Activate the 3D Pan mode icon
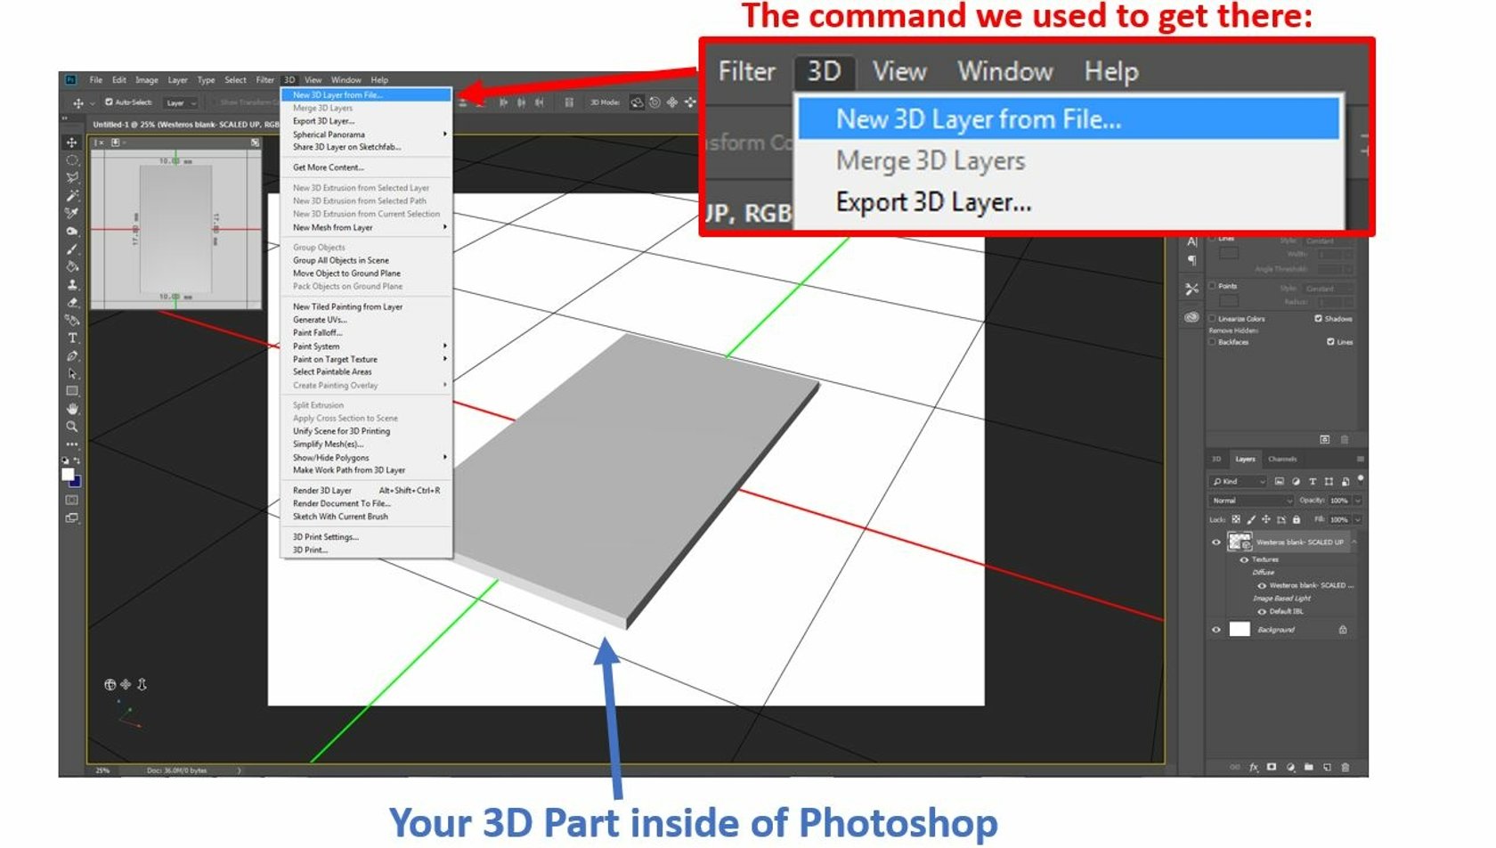 point(671,102)
